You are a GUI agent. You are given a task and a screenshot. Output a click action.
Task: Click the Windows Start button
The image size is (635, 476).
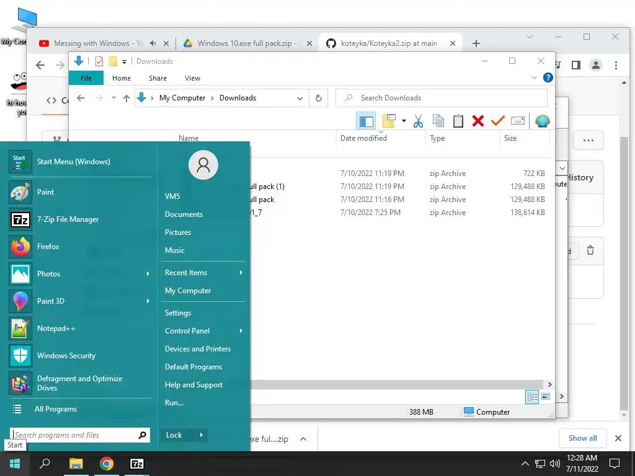(15, 464)
